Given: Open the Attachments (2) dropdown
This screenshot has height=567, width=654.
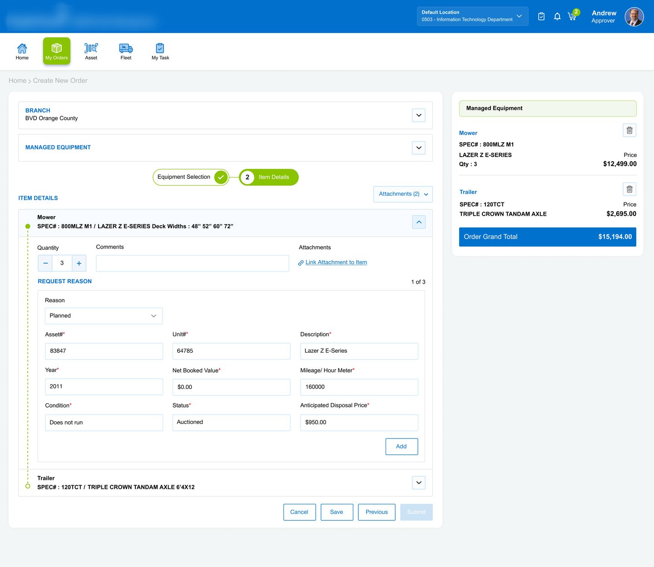Looking at the screenshot, I should tap(403, 194).
